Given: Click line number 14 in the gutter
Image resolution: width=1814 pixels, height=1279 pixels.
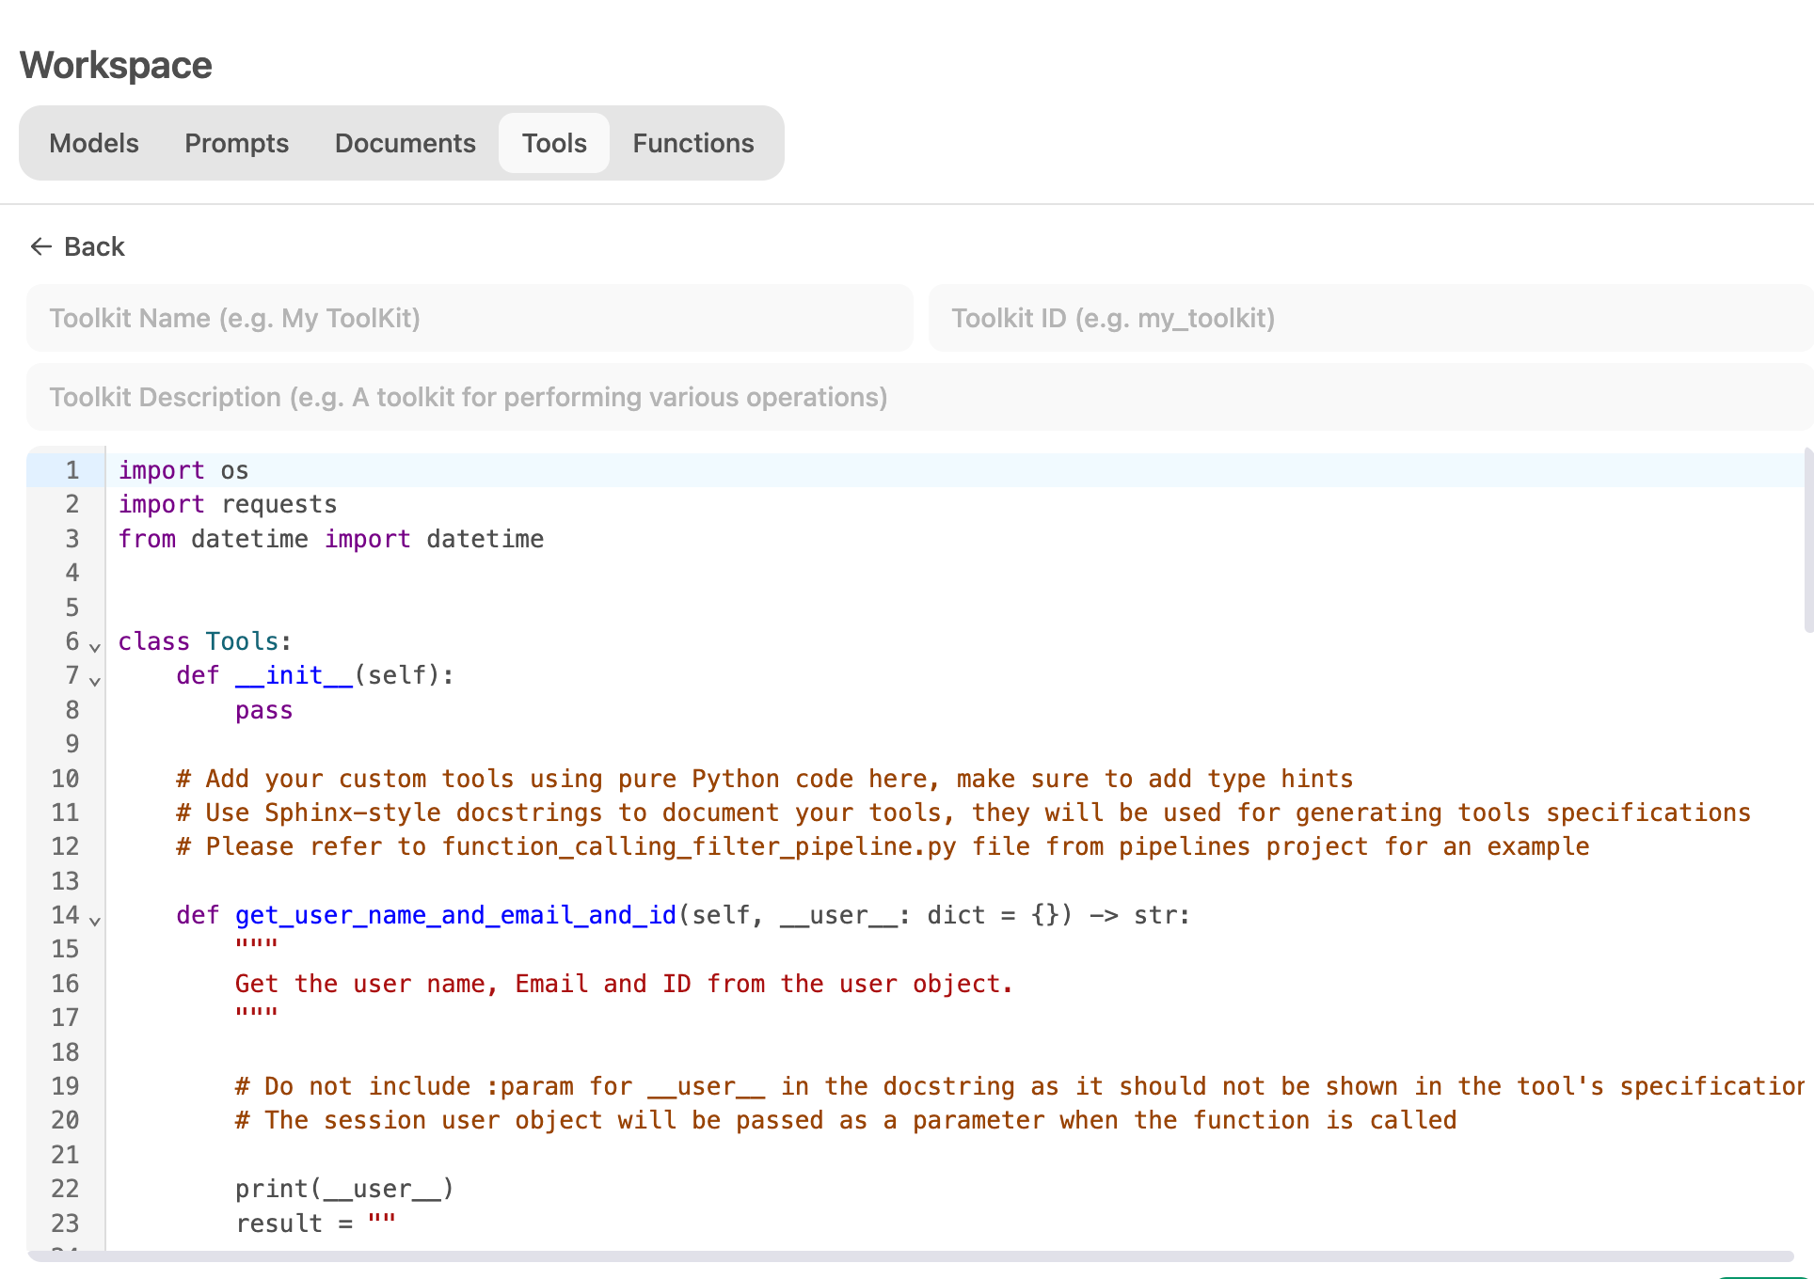Looking at the screenshot, I should click(x=65, y=915).
